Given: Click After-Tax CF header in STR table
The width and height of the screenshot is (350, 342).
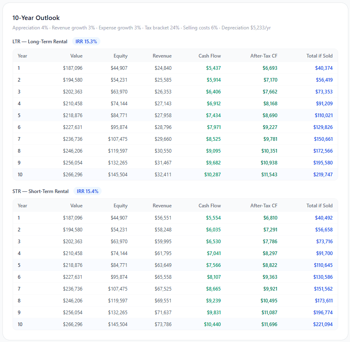Looking at the screenshot, I should tap(264, 206).
